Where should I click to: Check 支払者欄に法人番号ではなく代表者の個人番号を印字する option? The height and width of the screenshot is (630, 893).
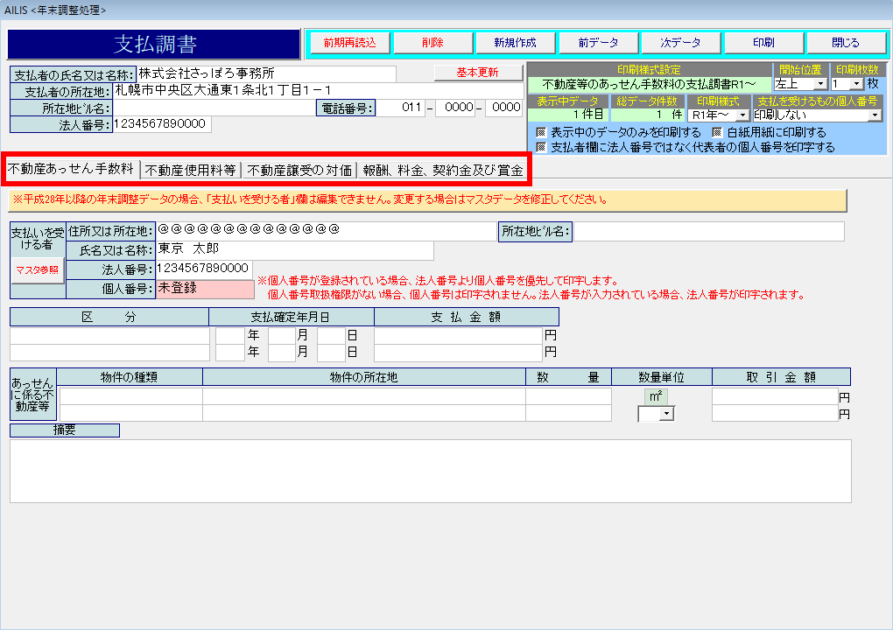pyautogui.click(x=542, y=147)
